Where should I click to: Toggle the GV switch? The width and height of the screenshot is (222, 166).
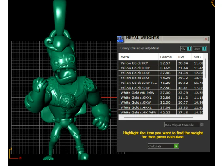pos(189,49)
